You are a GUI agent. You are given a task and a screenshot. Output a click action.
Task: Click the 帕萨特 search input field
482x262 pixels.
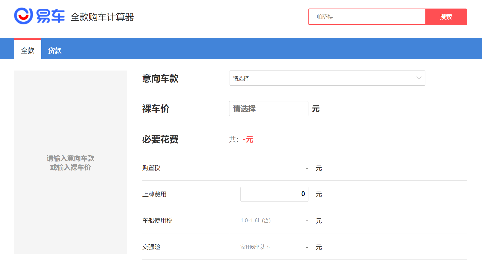367,17
